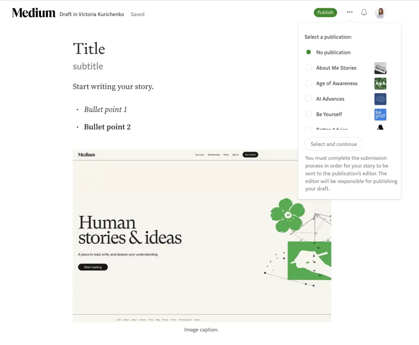Click the AI Advances brain icon
Screen dimensions: 419x345
(380, 99)
